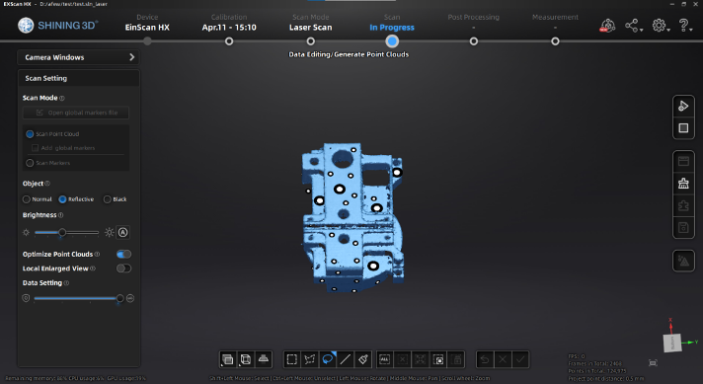Enable Local Enlarged View switch
The width and height of the screenshot is (703, 384).
[123, 269]
